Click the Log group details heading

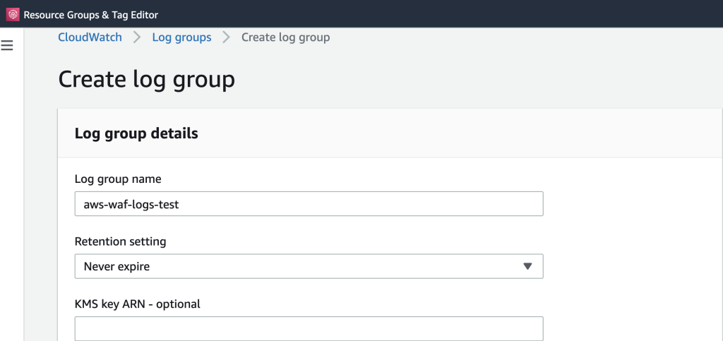pyautogui.click(x=136, y=133)
